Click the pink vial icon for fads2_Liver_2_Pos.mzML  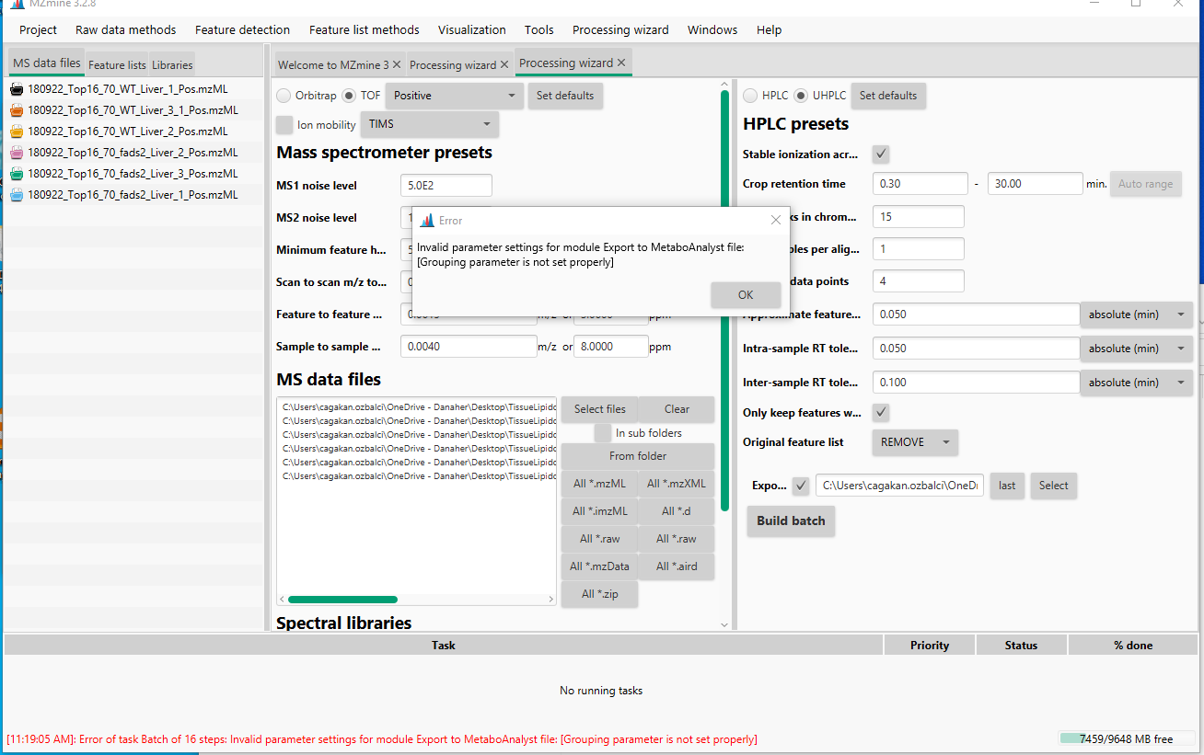click(16, 152)
